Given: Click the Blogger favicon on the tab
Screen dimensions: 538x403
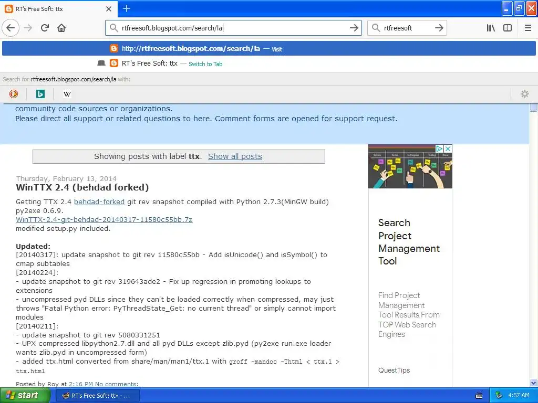Looking at the screenshot, I should pyautogui.click(x=9, y=9).
